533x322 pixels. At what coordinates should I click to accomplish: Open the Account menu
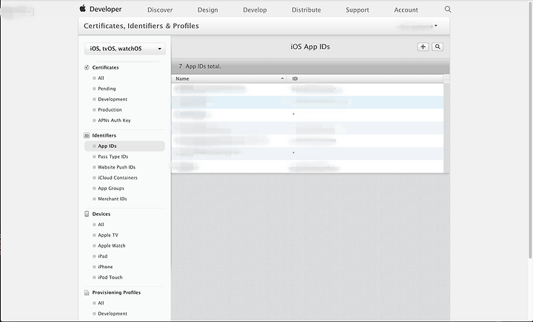(406, 10)
